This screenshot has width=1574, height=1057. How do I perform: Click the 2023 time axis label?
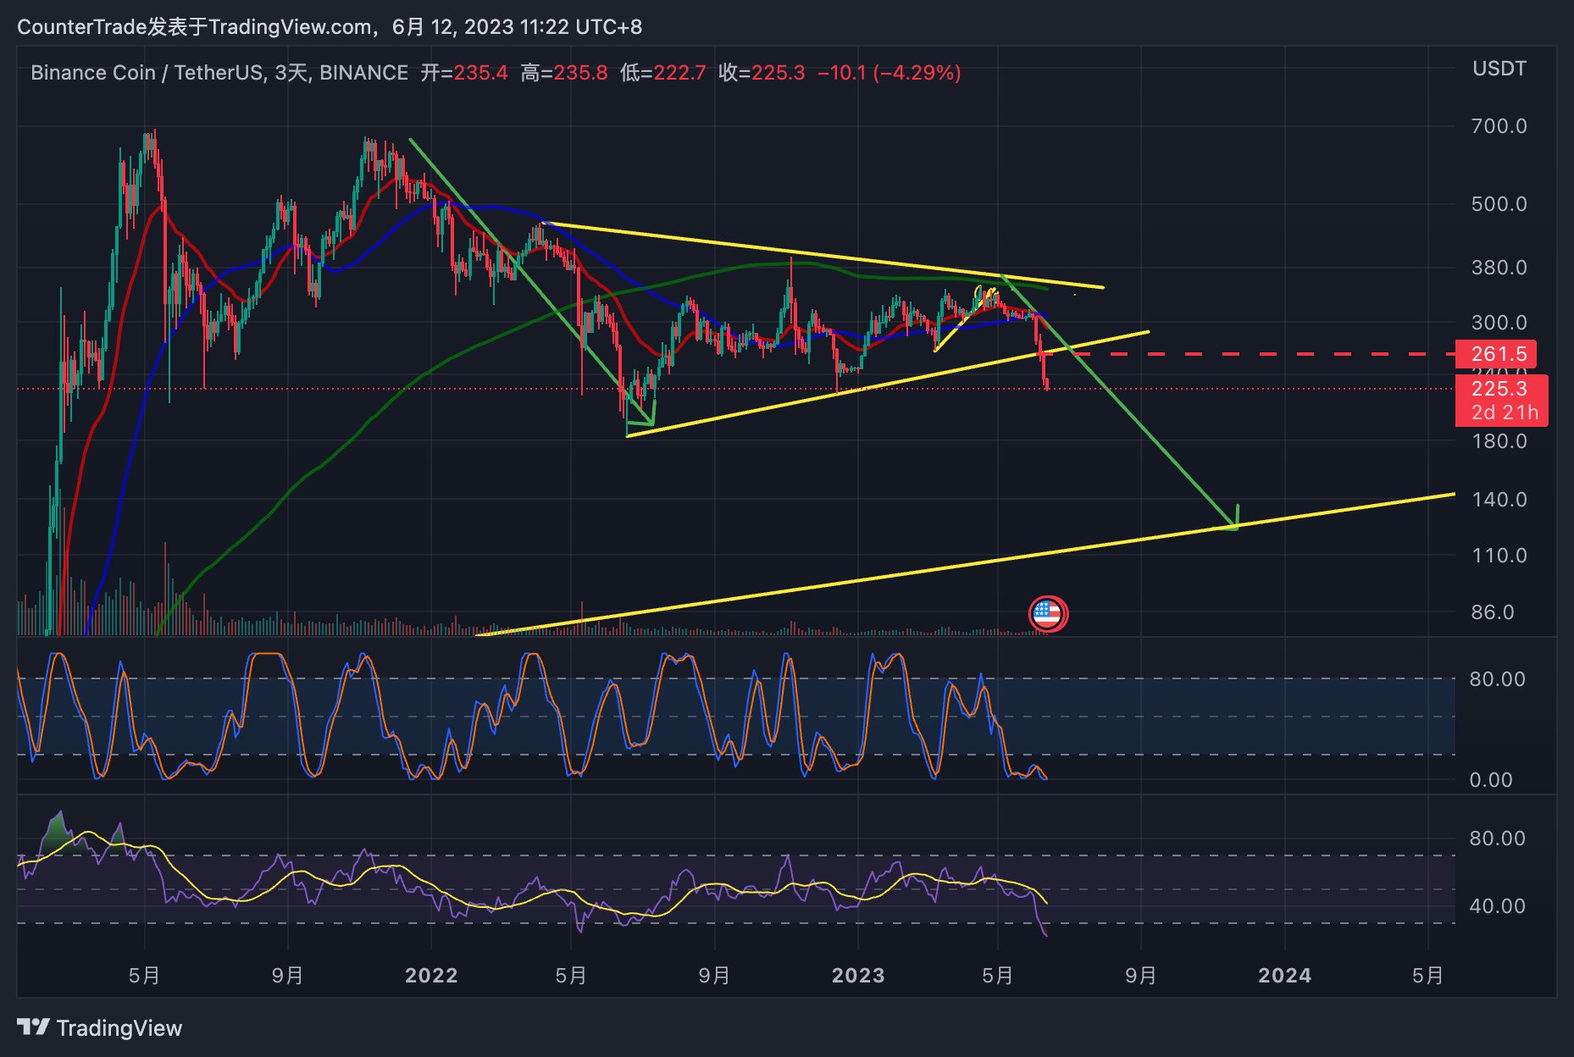click(858, 976)
